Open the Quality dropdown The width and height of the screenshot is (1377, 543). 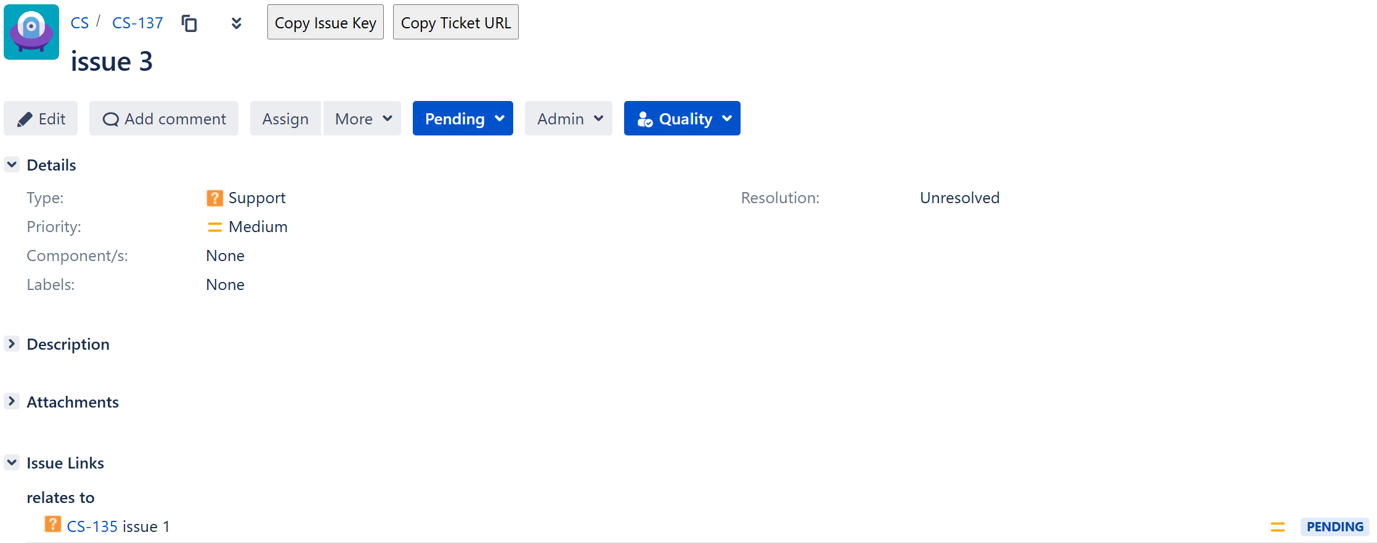[x=682, y=118]
